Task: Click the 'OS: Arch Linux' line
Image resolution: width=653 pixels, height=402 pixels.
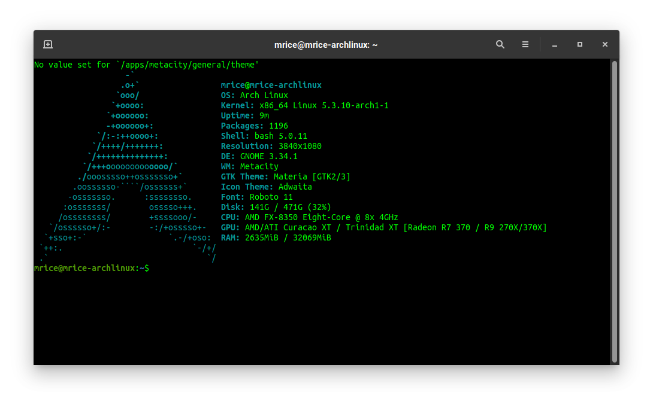Action: (254, 95)
